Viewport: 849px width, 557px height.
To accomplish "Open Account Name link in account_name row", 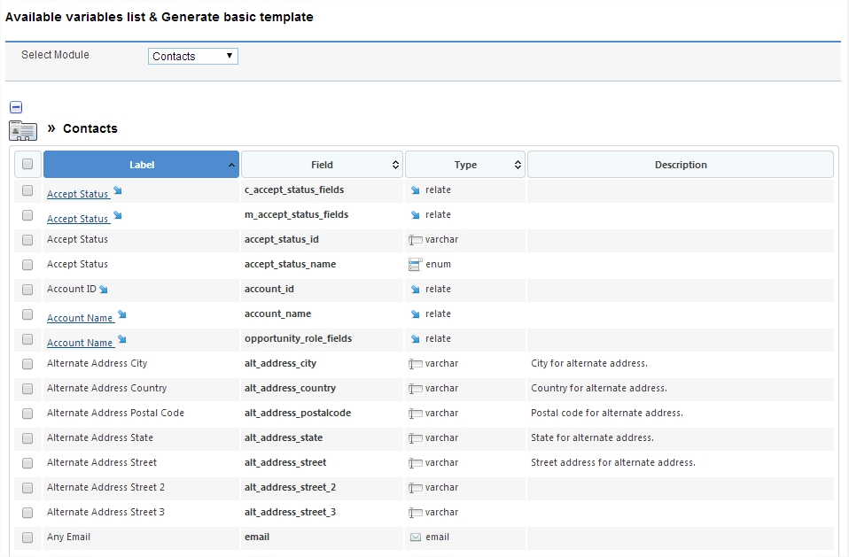I will pos(80,318).
